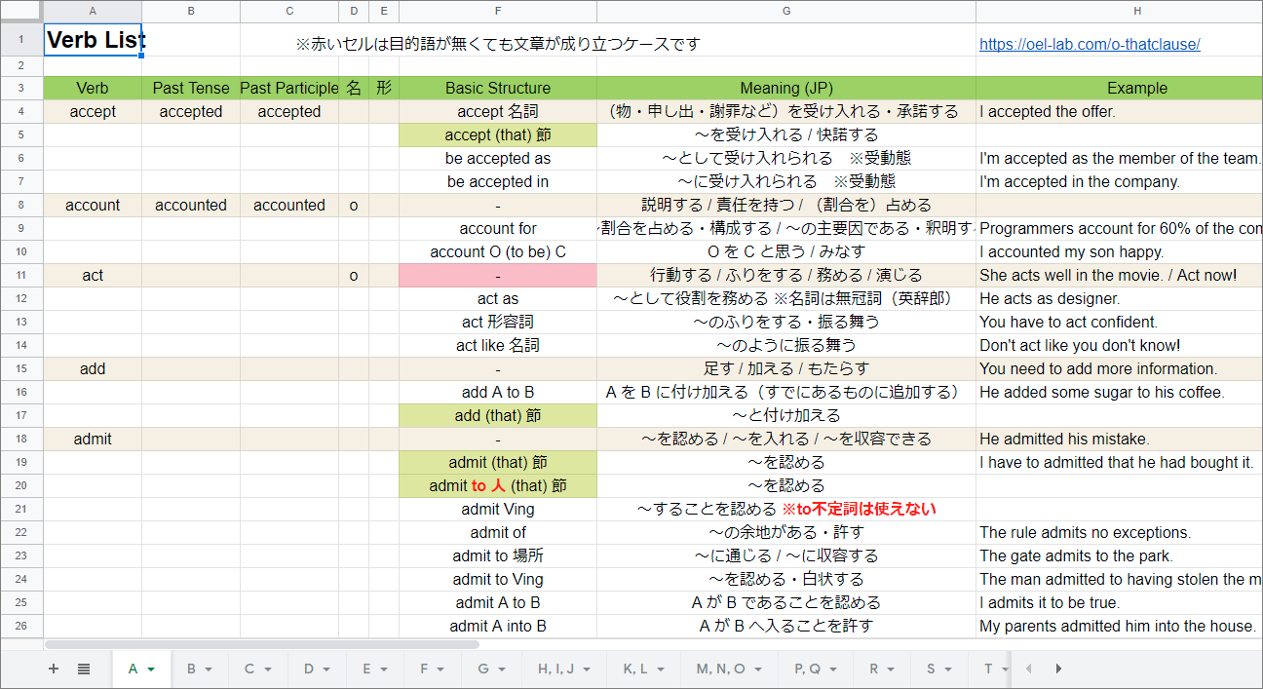
Task: Select row 11 header
Action: [21, 275]
